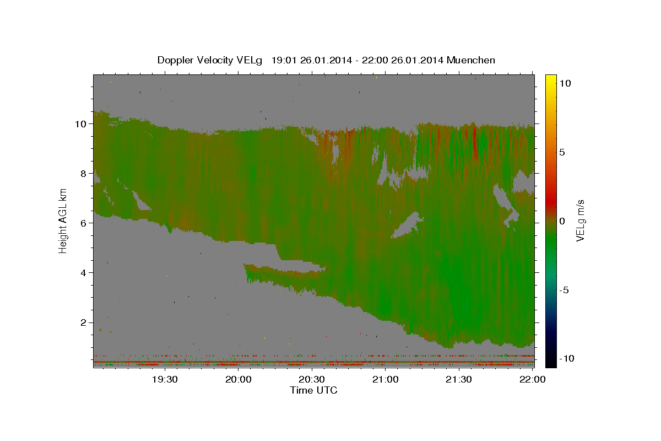Screen dimensions: 661x441
Task: Click the plot title 'Doppler Velocity VELg'
Action: [210, 60]
